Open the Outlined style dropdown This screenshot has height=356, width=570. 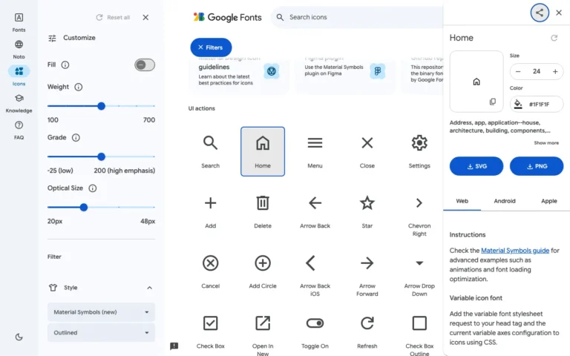click(101, 333)
